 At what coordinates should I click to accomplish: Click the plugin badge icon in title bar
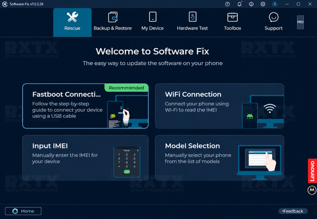click(x=251, y=4)
